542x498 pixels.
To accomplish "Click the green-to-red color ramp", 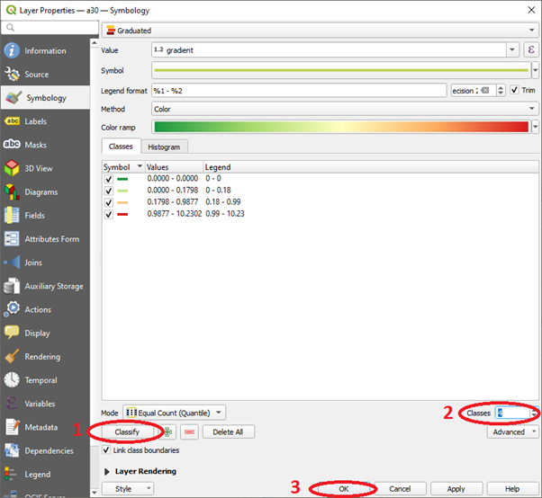I will click(340, 128).
